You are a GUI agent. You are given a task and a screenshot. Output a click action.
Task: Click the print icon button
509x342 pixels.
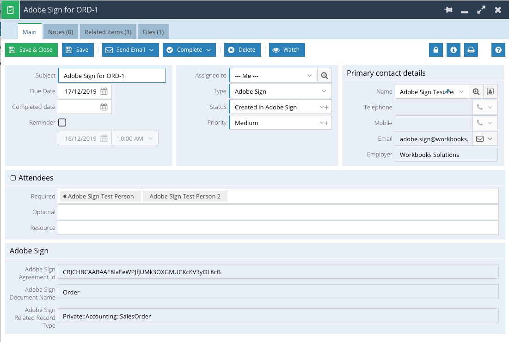click(471, 50)
